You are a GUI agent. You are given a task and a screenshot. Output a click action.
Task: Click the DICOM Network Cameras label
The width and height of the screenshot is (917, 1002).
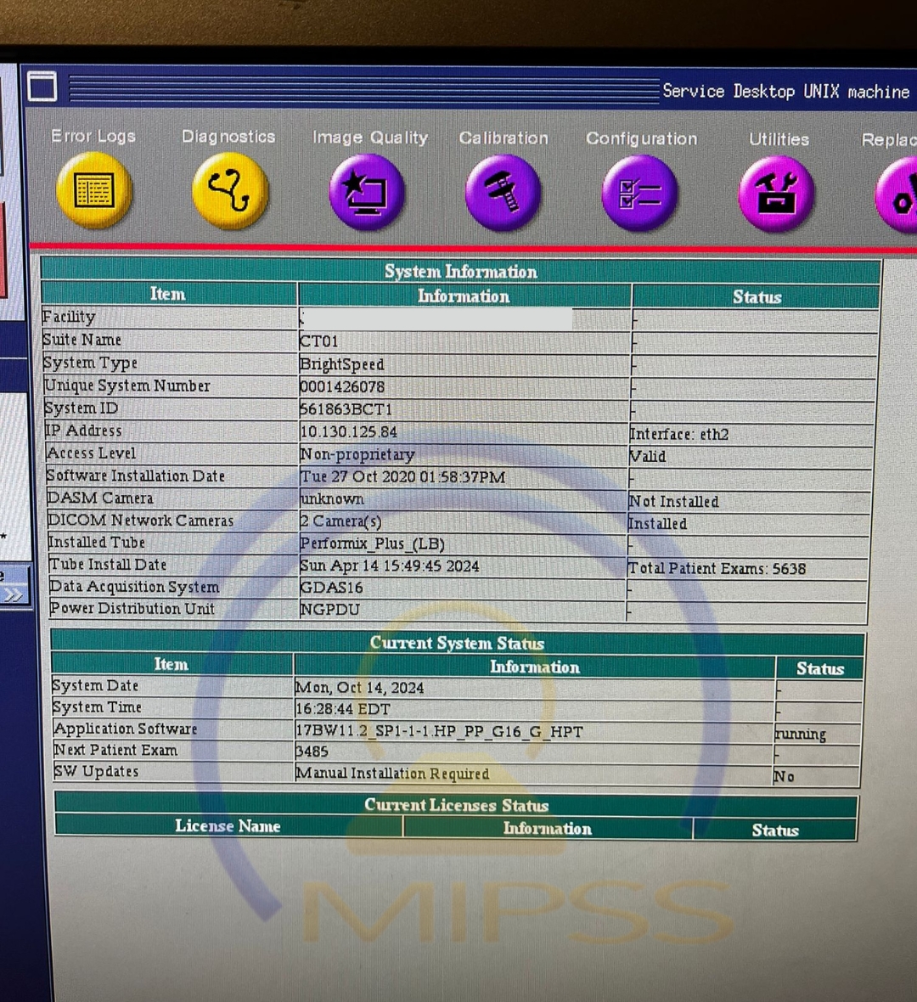(141, 521)
